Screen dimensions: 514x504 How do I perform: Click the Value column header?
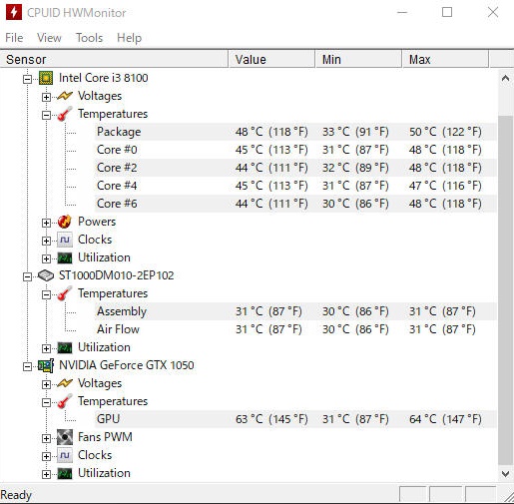(271, 59)
